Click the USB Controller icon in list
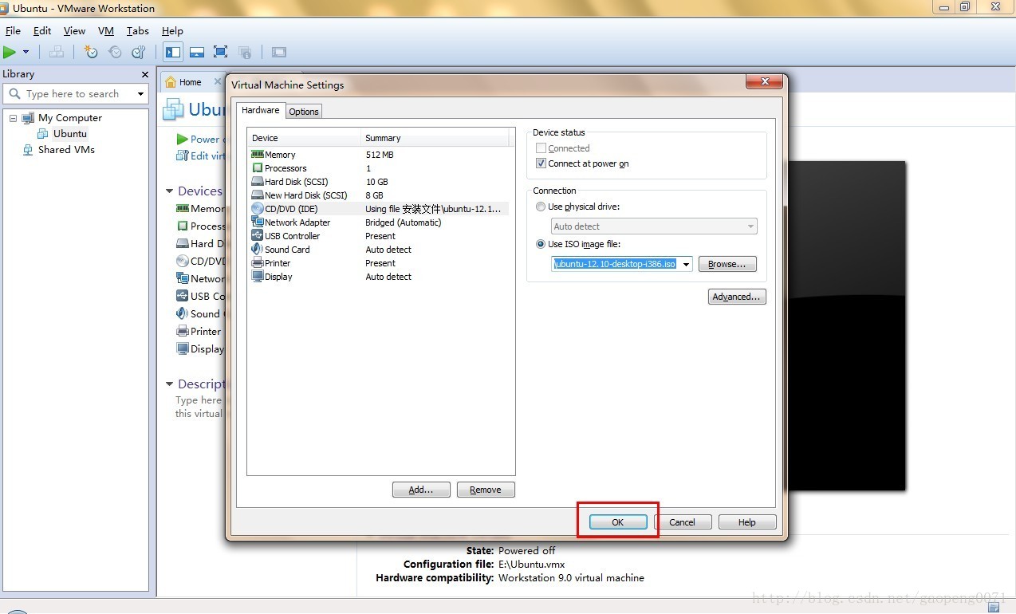 (258, 236)
